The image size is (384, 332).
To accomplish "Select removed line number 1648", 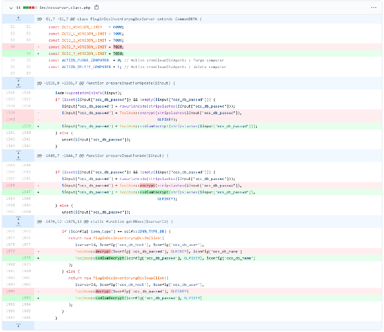I will pos(10,185).
